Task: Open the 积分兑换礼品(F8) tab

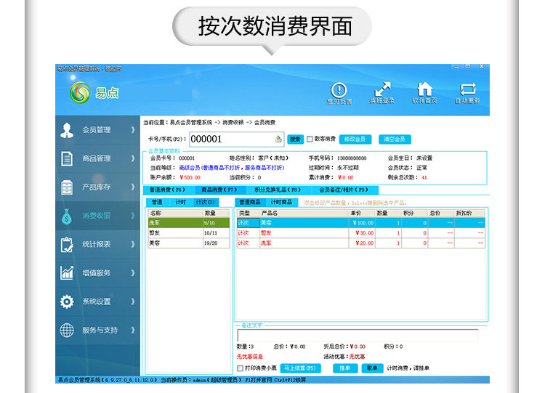Action: point(278,190)
